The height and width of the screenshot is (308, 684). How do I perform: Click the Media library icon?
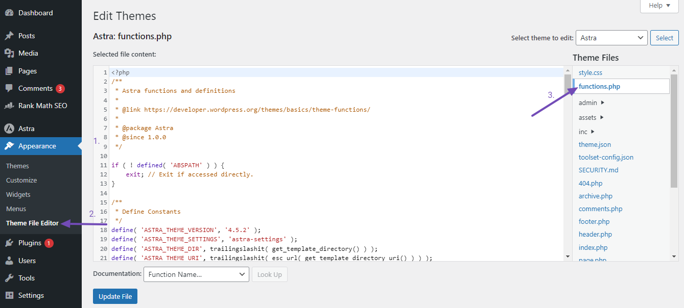[x=9, y=53]
